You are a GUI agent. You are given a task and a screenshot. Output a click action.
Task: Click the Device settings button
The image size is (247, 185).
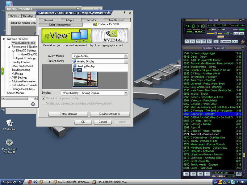point(110,114)
